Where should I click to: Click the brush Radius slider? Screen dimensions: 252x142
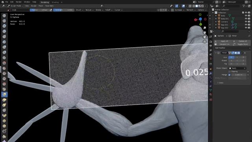coord(40,10)
